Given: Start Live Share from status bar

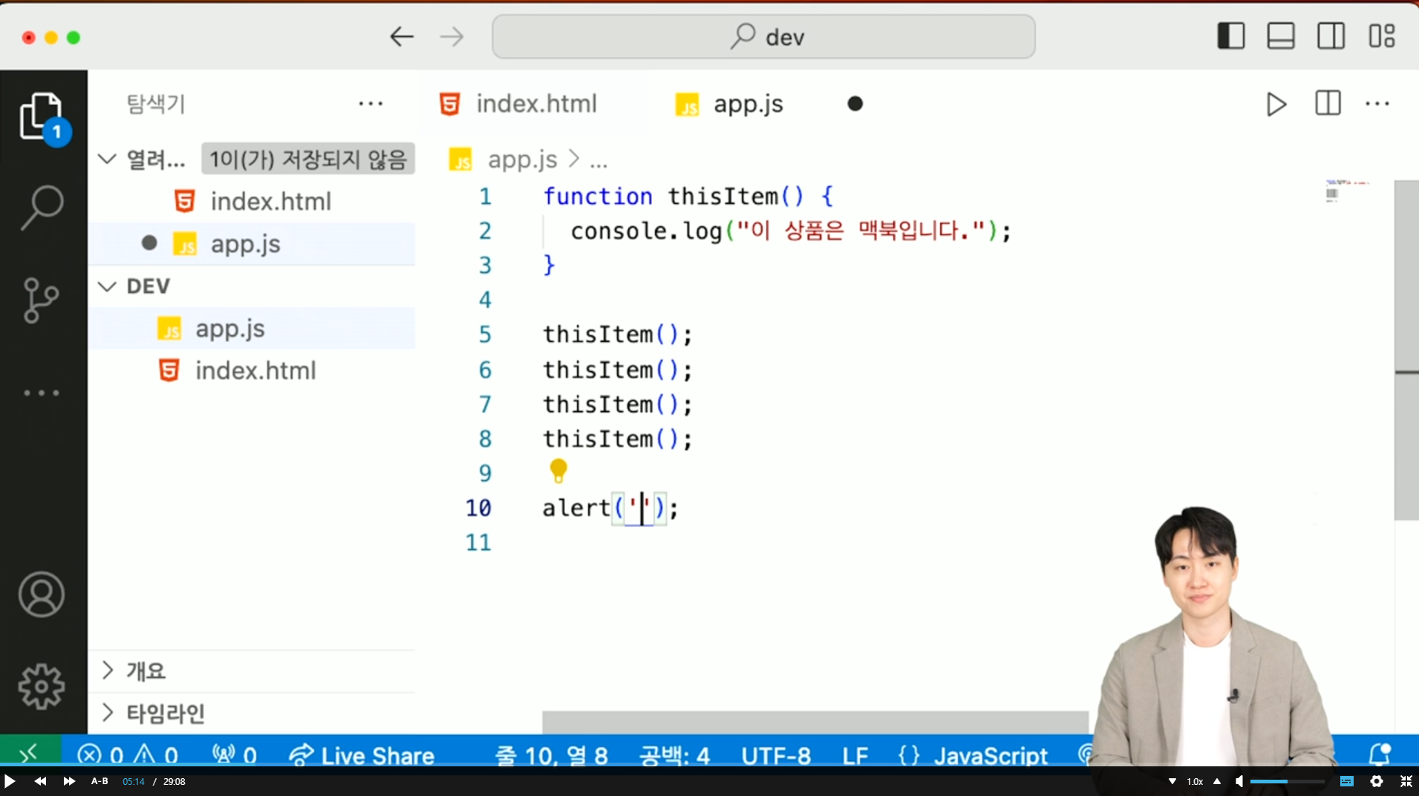Looking at the screenshot, I should tap(362, 755).
